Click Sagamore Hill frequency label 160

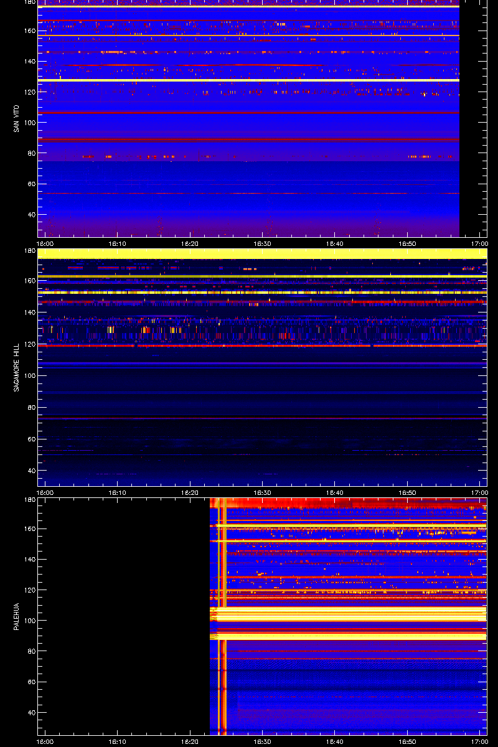point(29,280)
